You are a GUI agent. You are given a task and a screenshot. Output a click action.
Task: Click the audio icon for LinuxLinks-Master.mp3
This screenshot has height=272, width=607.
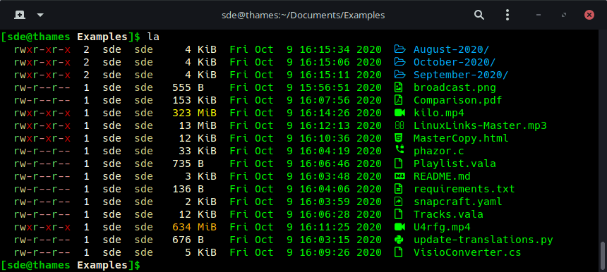[x=399, y=125]
